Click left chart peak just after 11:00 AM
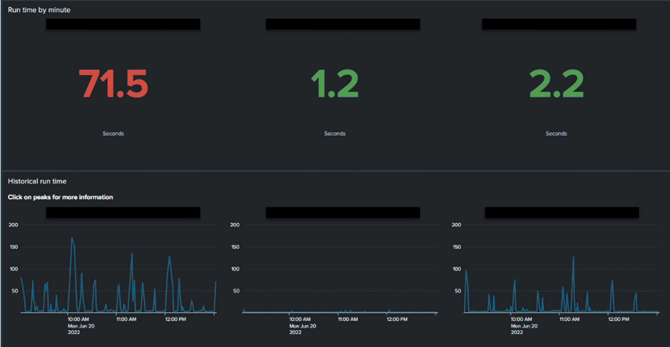Screen dimensions: 670x347 click(x=132, y=254)
